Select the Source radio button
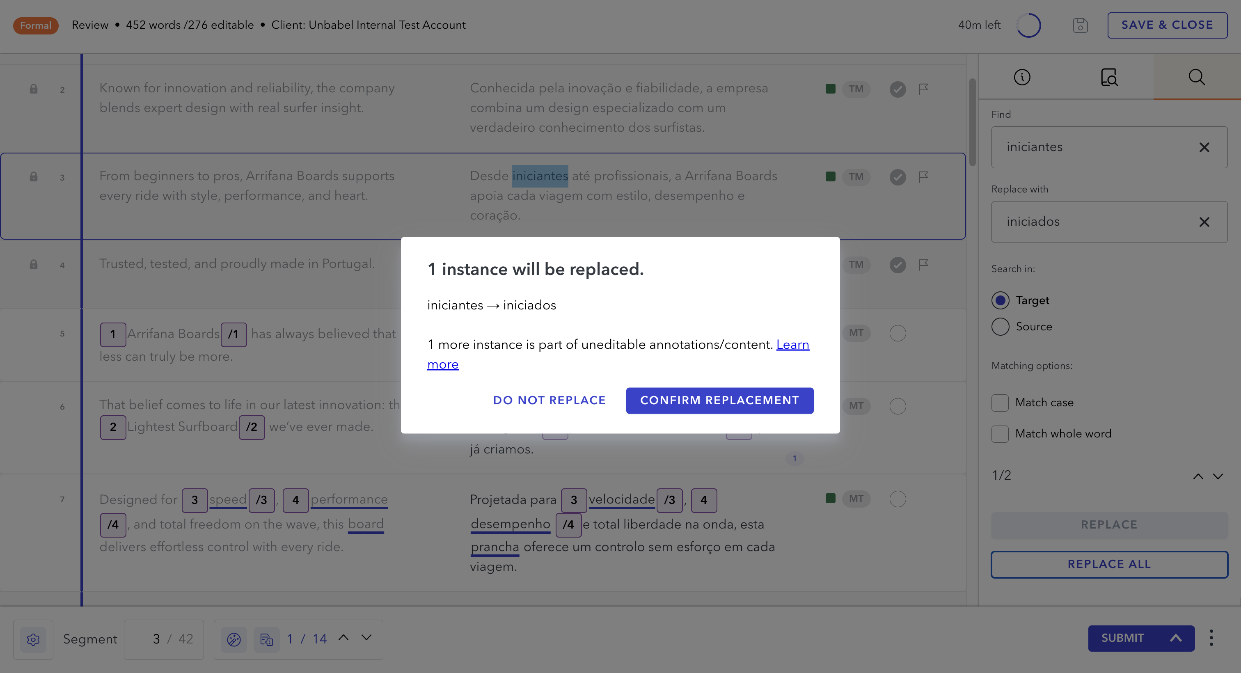This screenshot has height=673, width=1241. (x=1000, y=327)
